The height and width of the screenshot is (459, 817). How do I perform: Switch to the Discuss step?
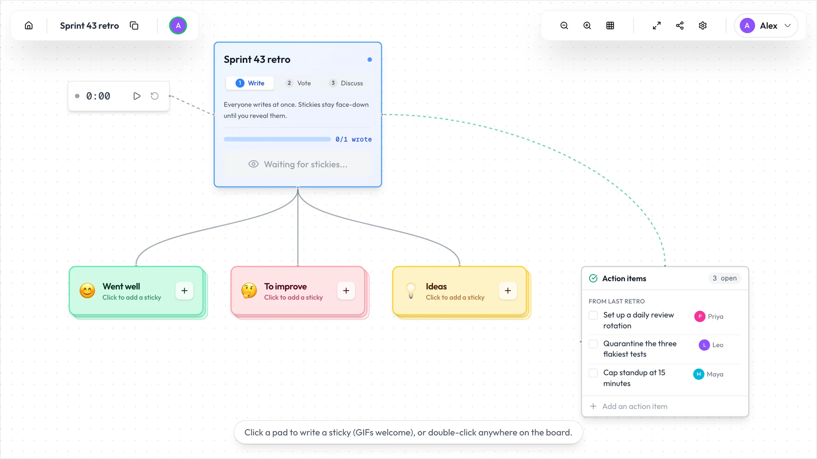click(x=346, y=83)
